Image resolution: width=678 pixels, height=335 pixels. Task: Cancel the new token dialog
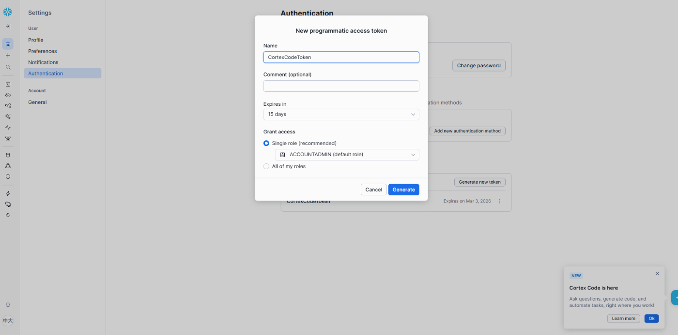tap(374, 189)
